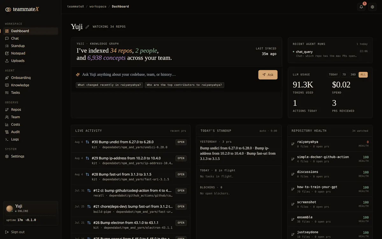Sign out from the sidebar
The width and height of the screenshot is (382, 239).
pyautogui.click(x=15, y=232)
